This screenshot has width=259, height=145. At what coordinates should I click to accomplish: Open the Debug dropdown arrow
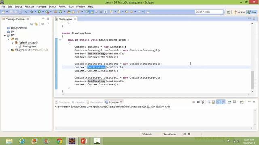pos(35,12)
